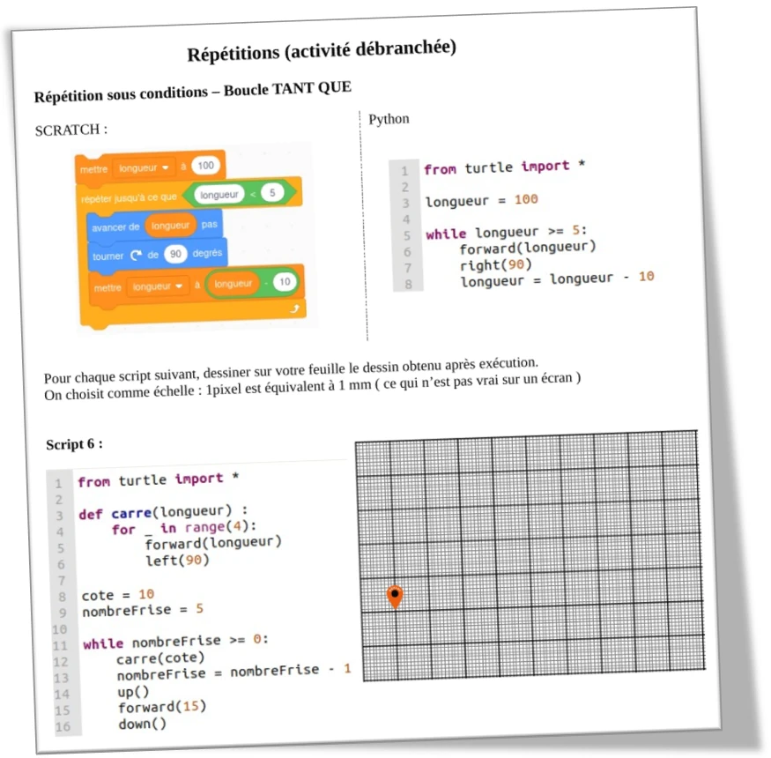Viewport: 771px width, 758px height.
Task: Click the 10 field in the subtraction operator block
Action: pyautogui.click(x=283, y=282)
